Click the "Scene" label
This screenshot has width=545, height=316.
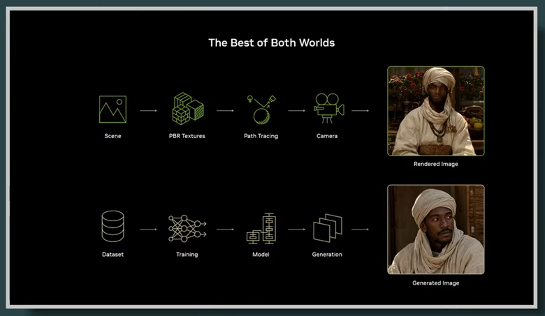[x=112, y=136]
